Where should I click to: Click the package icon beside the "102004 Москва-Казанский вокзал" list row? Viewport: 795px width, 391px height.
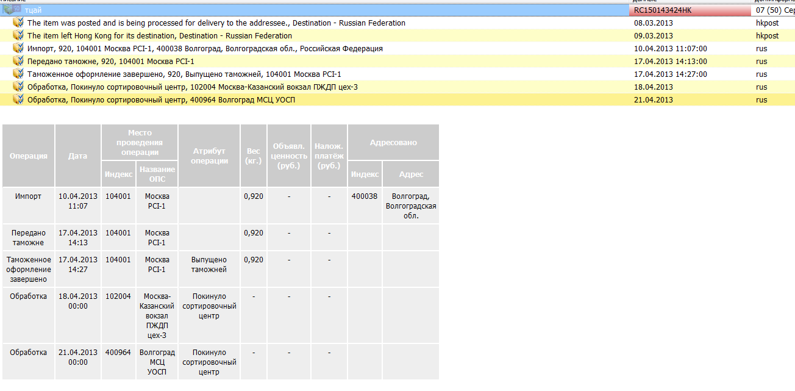coord(18,87)
